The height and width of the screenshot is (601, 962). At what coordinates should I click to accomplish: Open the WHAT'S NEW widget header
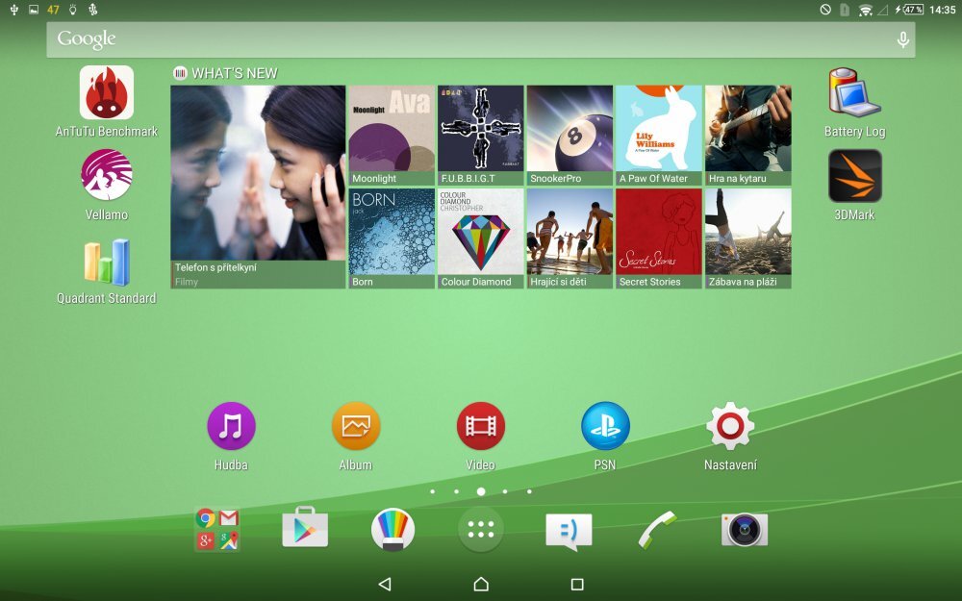click(234, 72)
